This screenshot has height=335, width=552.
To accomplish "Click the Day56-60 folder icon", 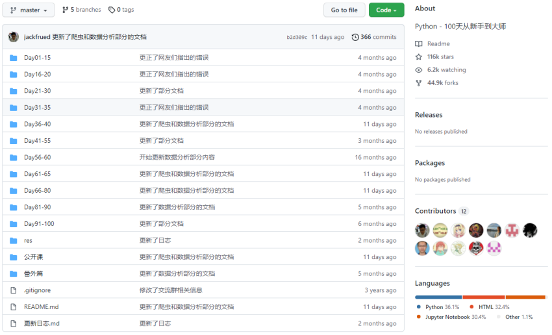I will click(x=14, y=157).
